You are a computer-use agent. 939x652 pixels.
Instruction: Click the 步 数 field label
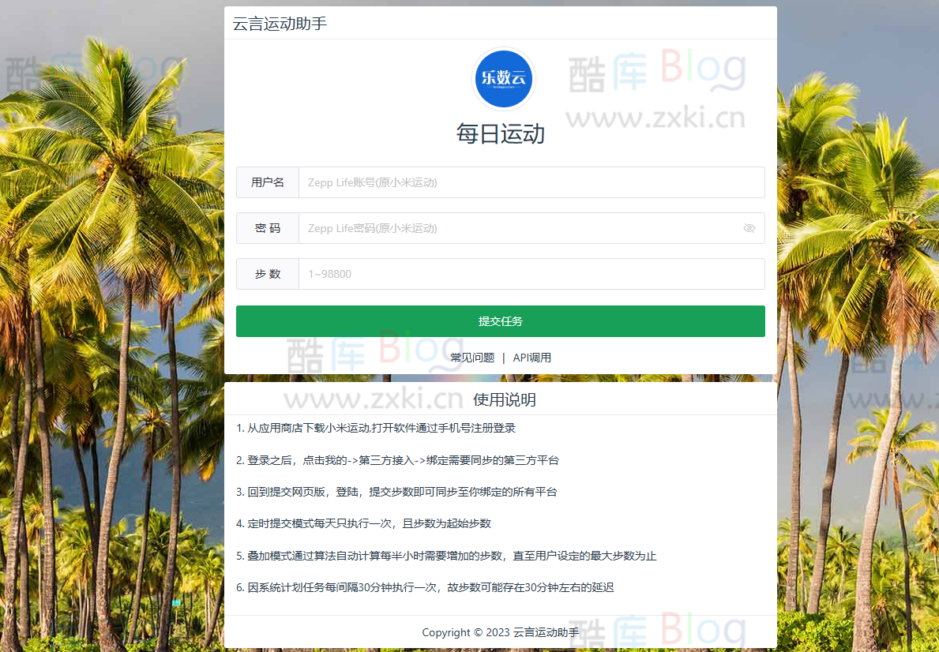267,274
